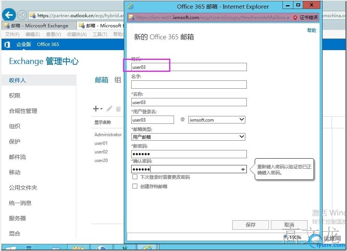Click the pencil edit icon in the mailbox toolbar
This screenshot has height=251, width=347.
pyautogui.click(x=109, y=108)
